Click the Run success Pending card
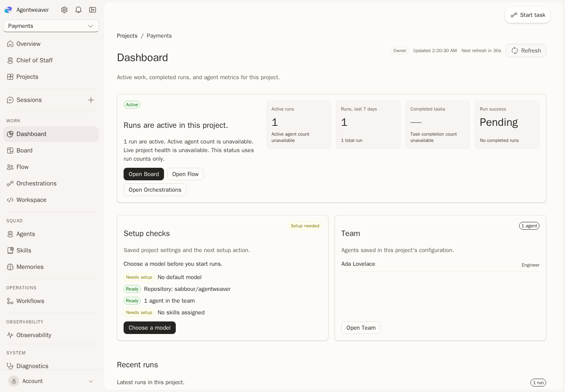This screenshot has width=565, height=392. [x=507, y=125]
